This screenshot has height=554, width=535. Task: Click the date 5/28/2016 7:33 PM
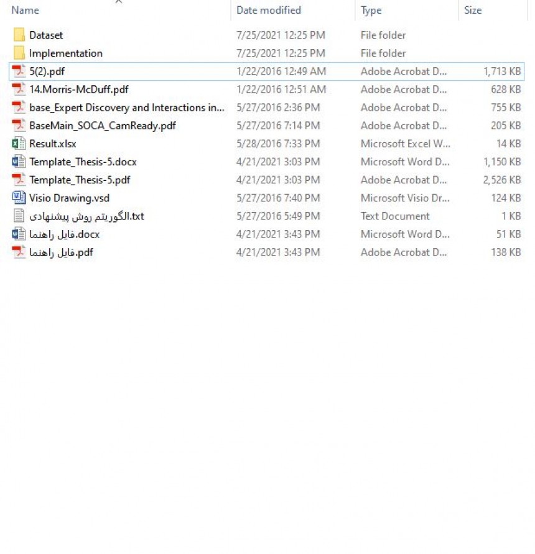[x=278, y=144]
